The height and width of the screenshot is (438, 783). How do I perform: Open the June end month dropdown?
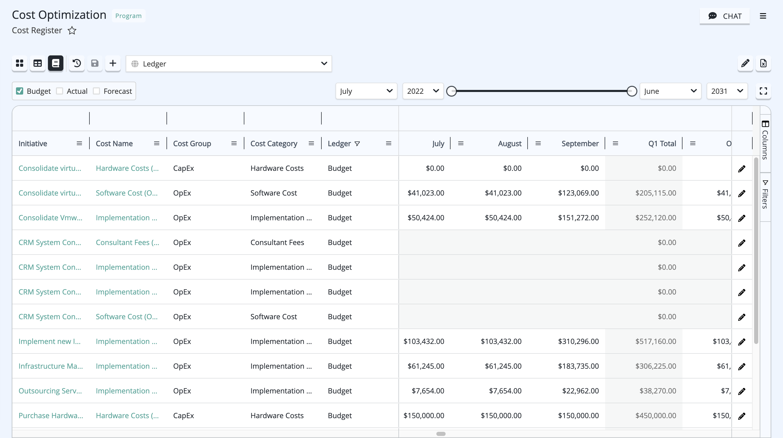[670, 91]
